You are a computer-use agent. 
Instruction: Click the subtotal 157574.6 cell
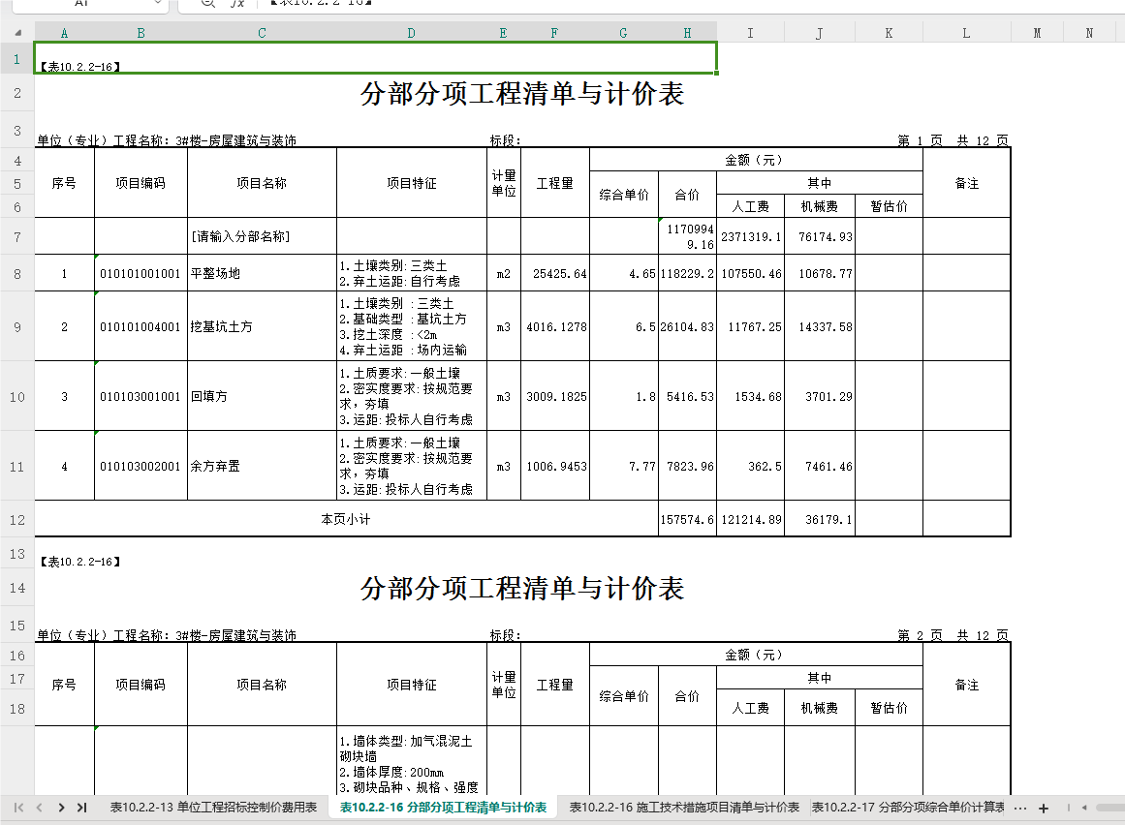(687, 519)
